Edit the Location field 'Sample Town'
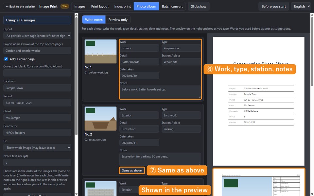 pos(37,88)
